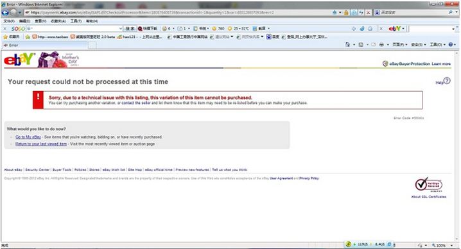Expand the SOSO search box dropdown arrow
Image resolution: width=461 pixels, height=249 pixels.
coord(121,28)
